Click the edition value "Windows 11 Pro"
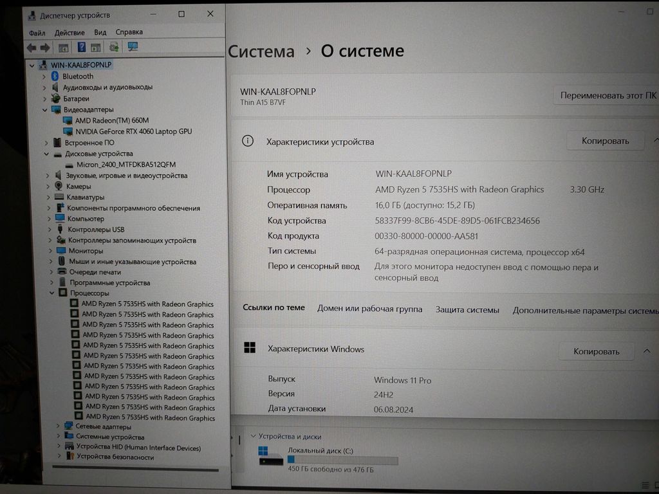This screenshot has height=494, width=659. [x=403, y=380]
